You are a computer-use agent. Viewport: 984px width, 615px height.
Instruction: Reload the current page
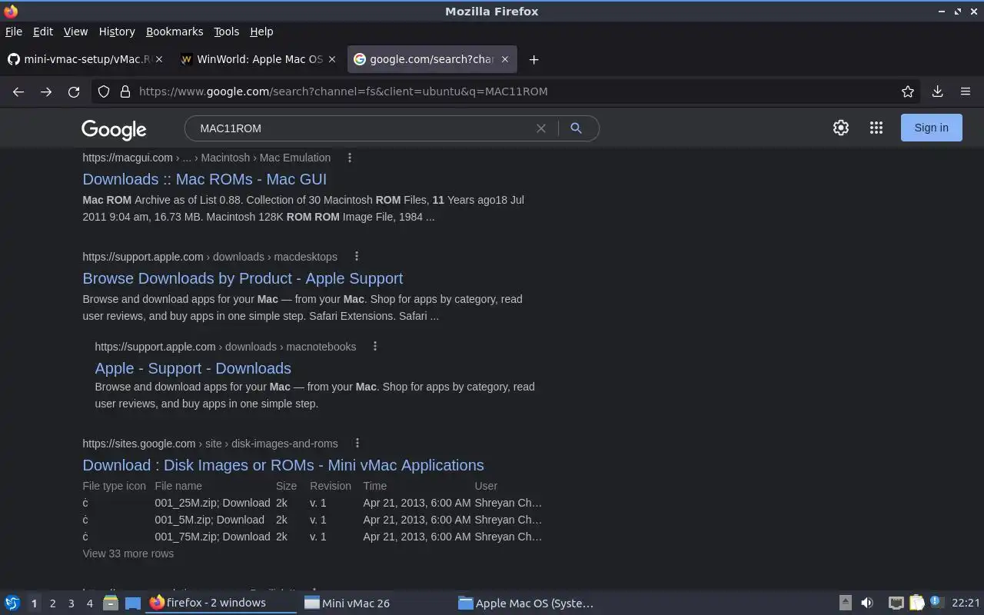(74, 91)
